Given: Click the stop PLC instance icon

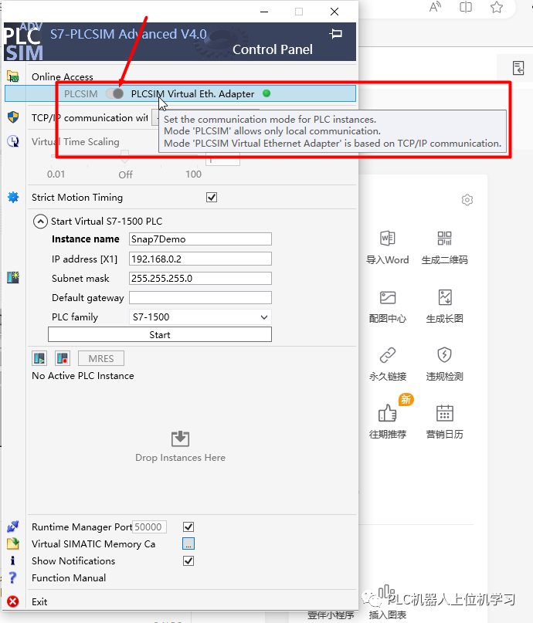Looking at the screenshot, I should coord(63,358).
